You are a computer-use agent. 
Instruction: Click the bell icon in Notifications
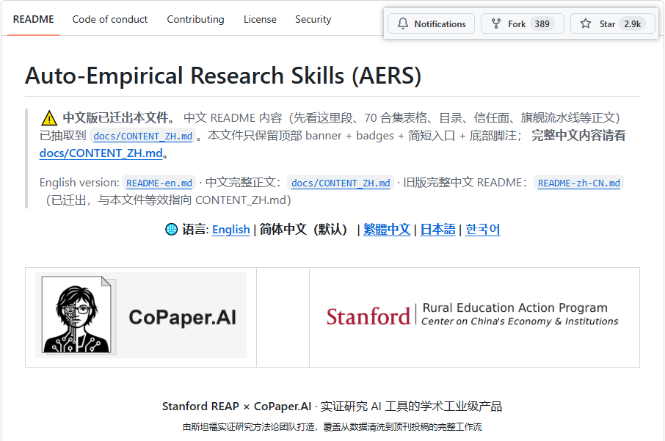pos(402,23)
